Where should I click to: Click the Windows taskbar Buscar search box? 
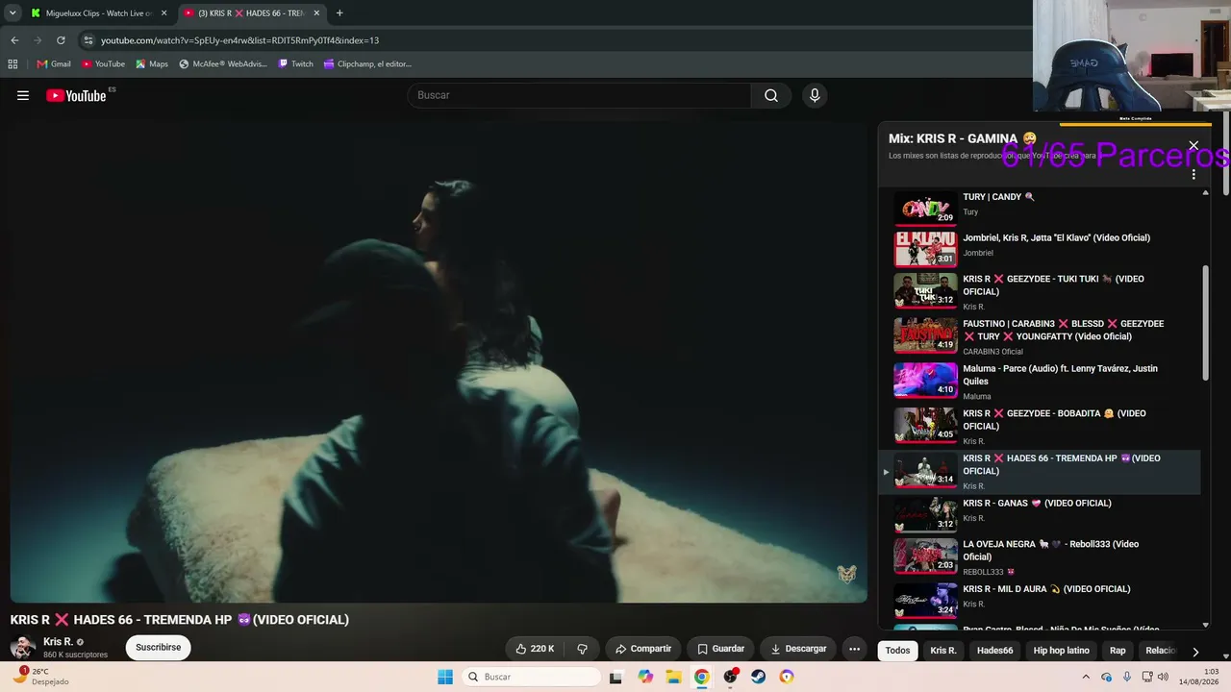531,677
